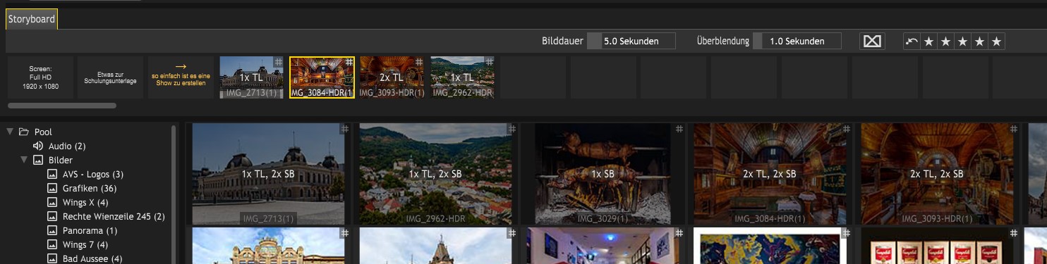Click hash icon on pool IMG_2962-HDR
1047x264 pixels.
pos(512,129)
